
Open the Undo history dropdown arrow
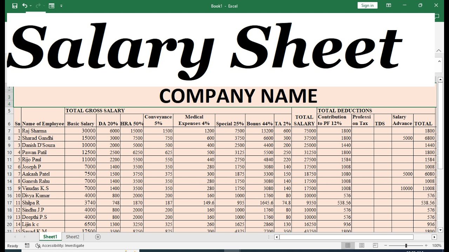[31, 6]
